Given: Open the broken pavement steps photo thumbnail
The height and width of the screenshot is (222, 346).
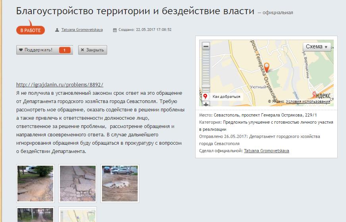Looking at the screenshot, I should [78, 184].
